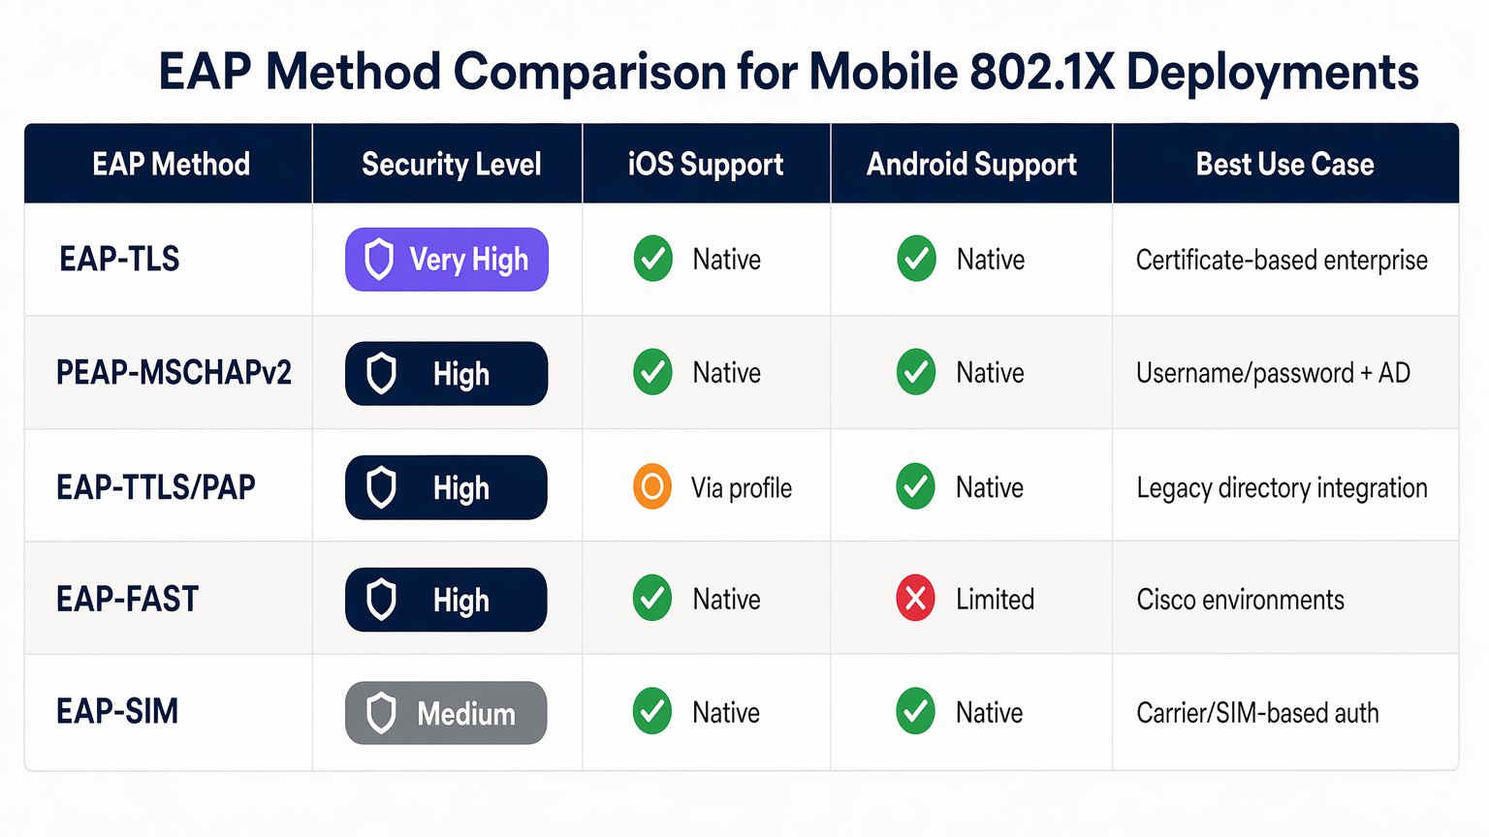Click the green checkmark for EAP-TTLS/PAP Android support
The image size is (1489, 837).
915,486
